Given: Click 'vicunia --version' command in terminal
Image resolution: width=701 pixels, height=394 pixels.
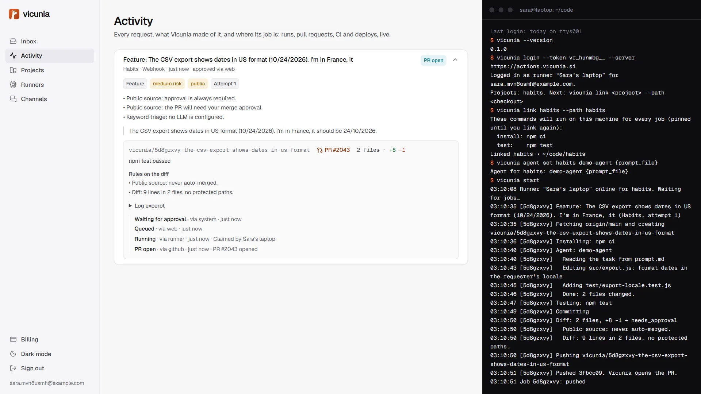Looking at the screenshot, I should pos(525,40).
